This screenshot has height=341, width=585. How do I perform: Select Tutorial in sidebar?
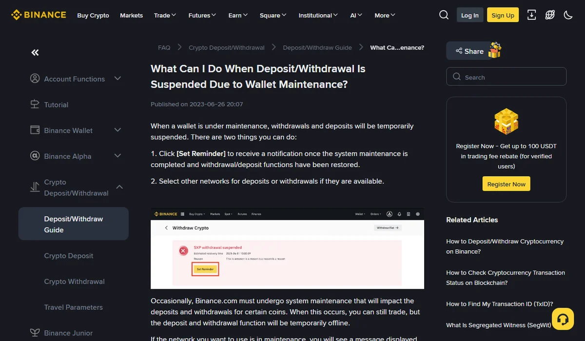pyautogui.click(x=56, y=104)
